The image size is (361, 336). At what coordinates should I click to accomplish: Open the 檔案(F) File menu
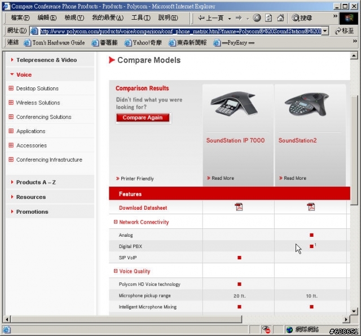click(20, 18)
